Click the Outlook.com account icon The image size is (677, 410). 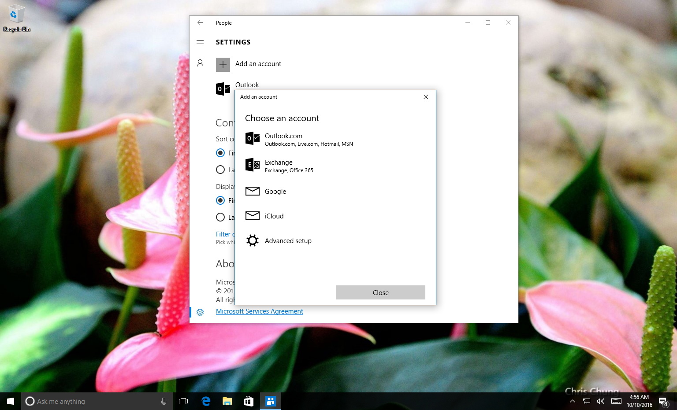point(252,139)
